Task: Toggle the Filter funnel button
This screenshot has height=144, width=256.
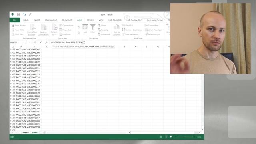Action: 92,29
